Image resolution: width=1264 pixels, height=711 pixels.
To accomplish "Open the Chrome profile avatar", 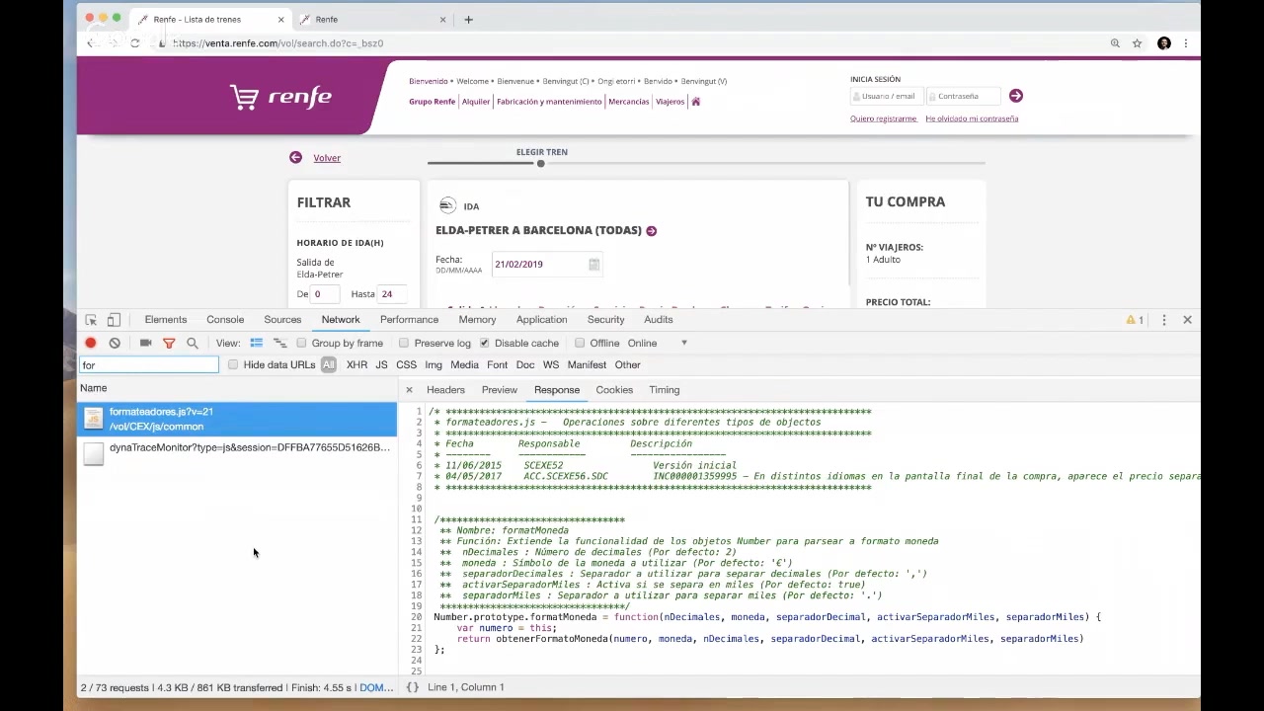I will point(1164,43).
